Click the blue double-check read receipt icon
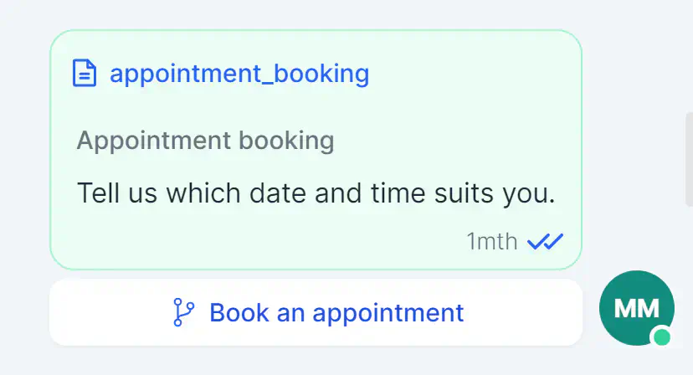693x375 pixels. [546, 241]
